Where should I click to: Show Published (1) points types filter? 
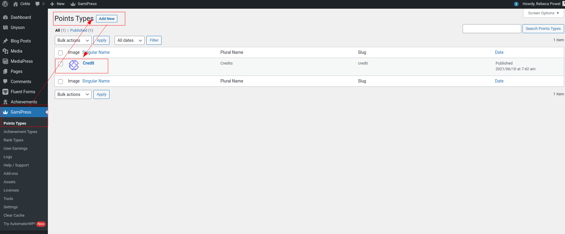(82, 30)
